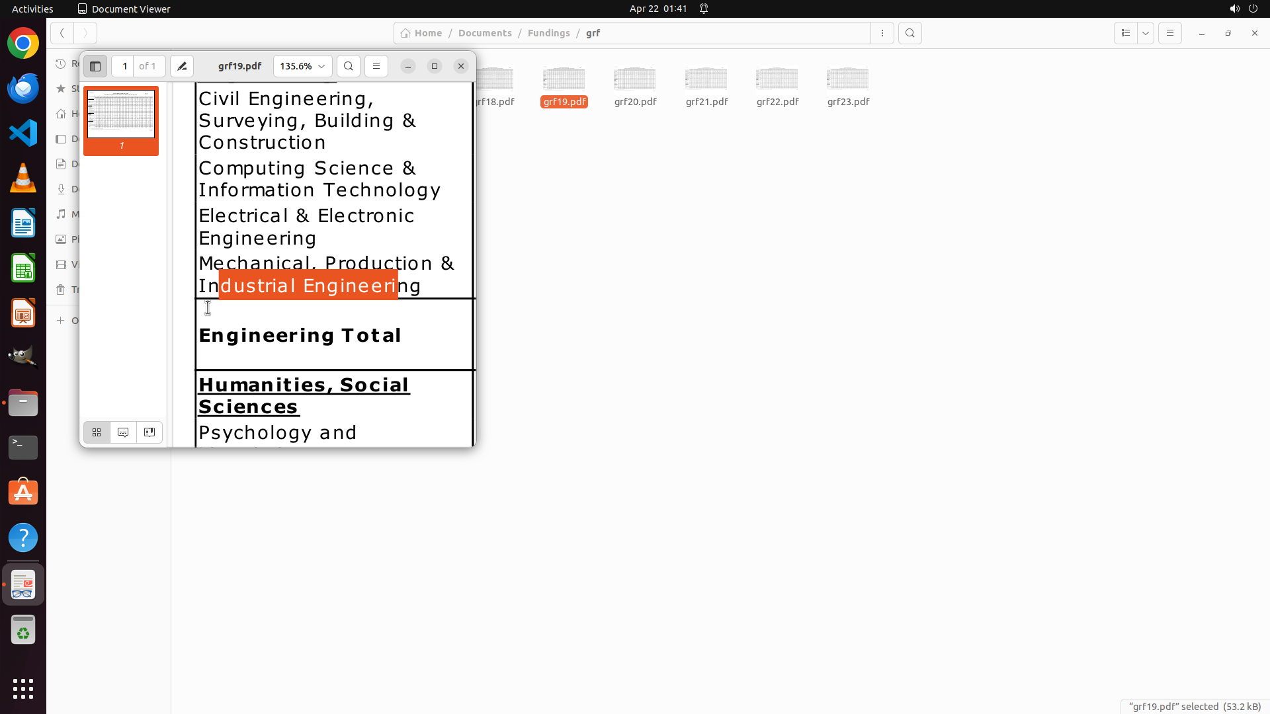Switch sidebar to annotations view

point(123,432)
